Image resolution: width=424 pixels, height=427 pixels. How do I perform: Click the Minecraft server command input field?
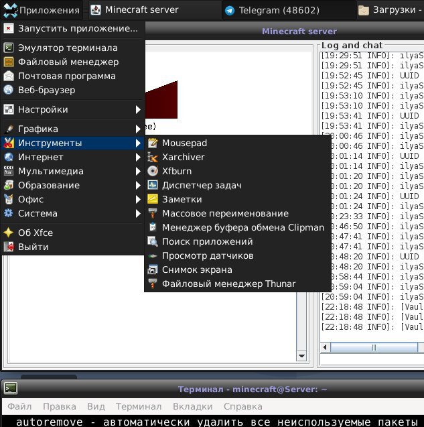[x=372, y=359]
